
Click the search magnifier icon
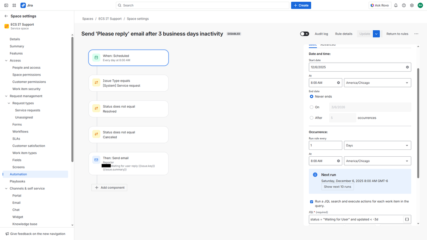click(x=120, y=5)
